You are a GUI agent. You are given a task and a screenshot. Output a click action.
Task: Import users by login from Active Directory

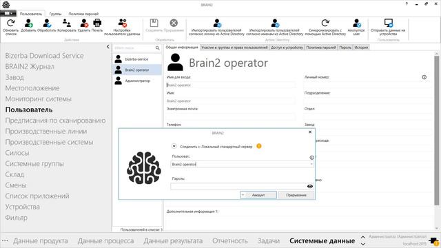pos(216,27)
